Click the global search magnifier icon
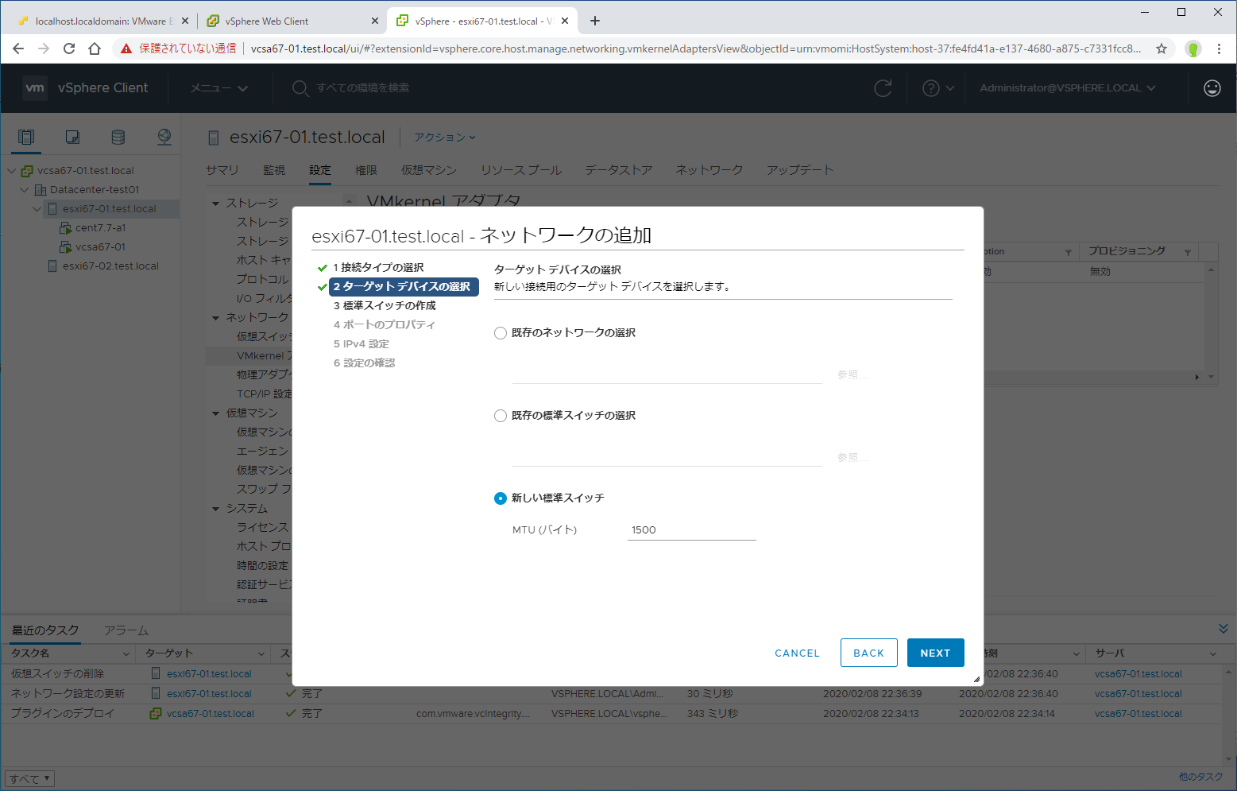1237x791 pixels. coord(300,88)
